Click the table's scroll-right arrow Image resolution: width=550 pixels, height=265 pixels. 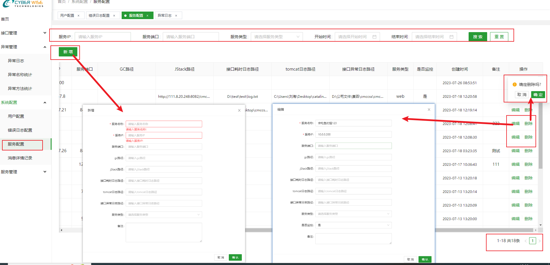[x=536, y=230]
